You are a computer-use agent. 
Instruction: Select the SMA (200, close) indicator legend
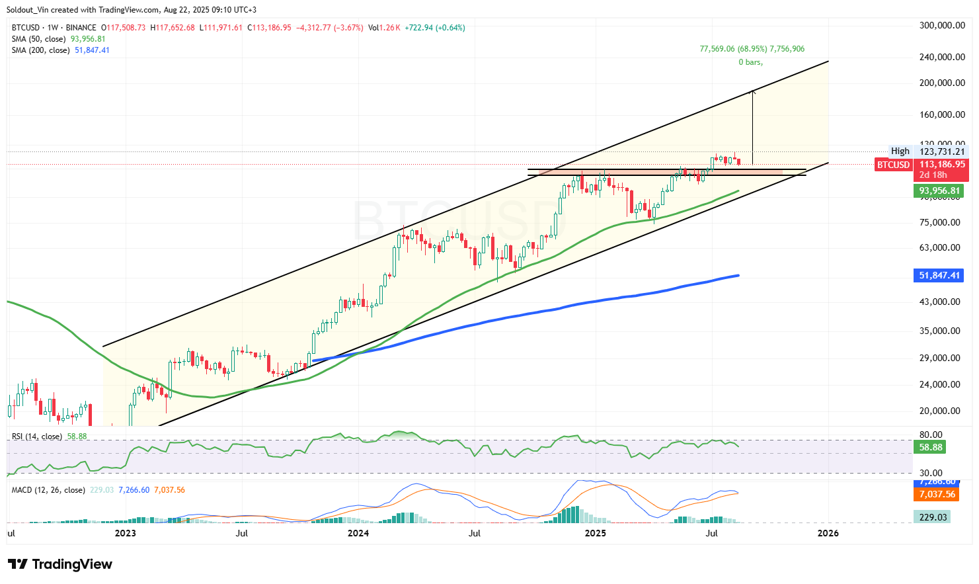pos(41,50)
